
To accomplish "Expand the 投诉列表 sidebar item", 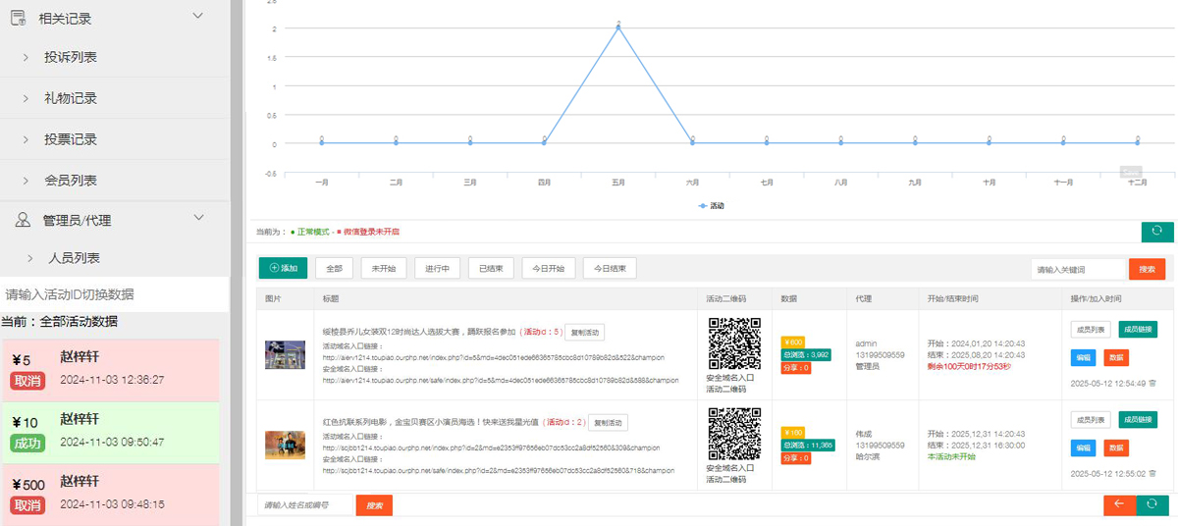I will click(70, 58).
